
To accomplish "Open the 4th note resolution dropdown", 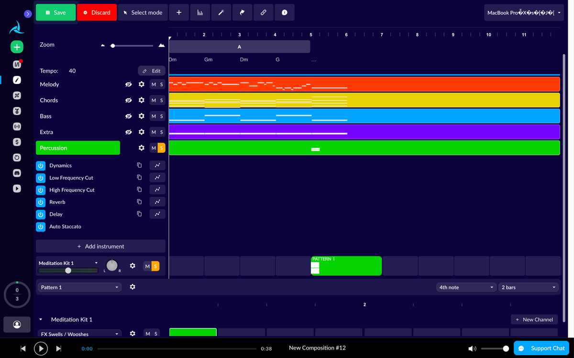I will click(x=466, y=287).
